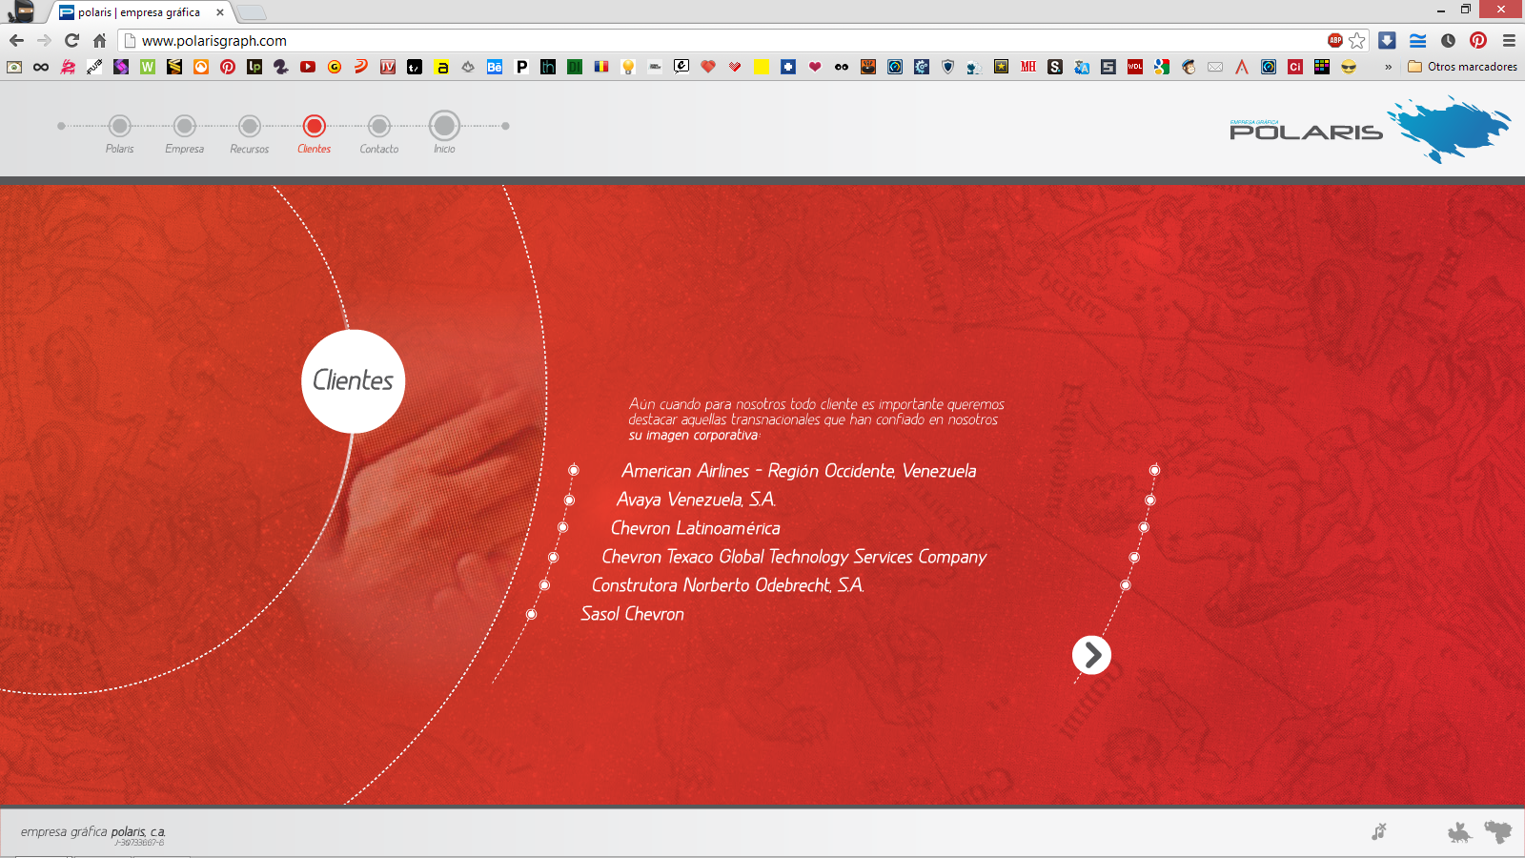Open the WDL bookmark
Viewport: 1525px width, 858px height.
(1135, 67)
